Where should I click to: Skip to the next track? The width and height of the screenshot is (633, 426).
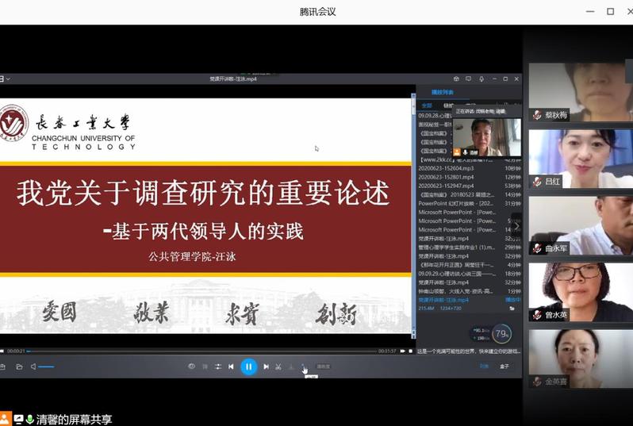tap(266, 367)
